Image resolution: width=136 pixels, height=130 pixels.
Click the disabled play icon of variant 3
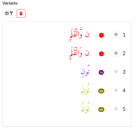116,72
